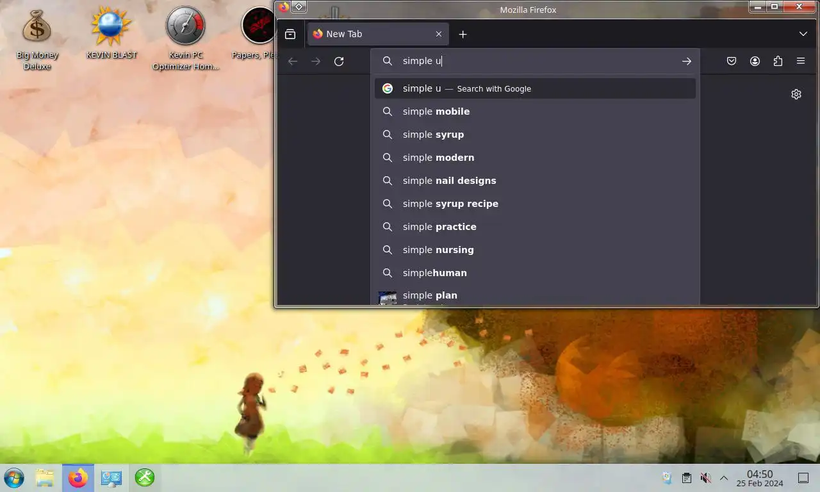The width and height of the screenshot is (820, 492).
Task: Open the file manager from taskbar
Action: (x=44, y=478)
